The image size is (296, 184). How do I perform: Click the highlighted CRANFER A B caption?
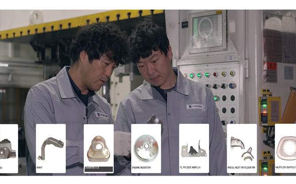pyautogui.click(x=92, y=168)
